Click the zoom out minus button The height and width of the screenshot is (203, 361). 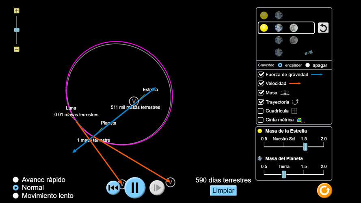point(17,49)
